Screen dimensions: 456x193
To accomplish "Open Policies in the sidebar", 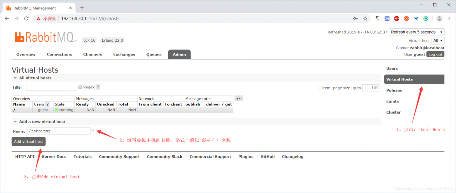I will 394,90.
